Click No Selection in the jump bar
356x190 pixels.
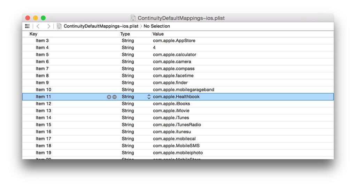coord(157,26)
